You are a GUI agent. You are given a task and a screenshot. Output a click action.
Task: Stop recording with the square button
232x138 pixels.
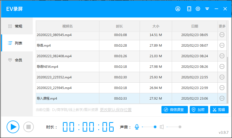click(x=29, y=127)
